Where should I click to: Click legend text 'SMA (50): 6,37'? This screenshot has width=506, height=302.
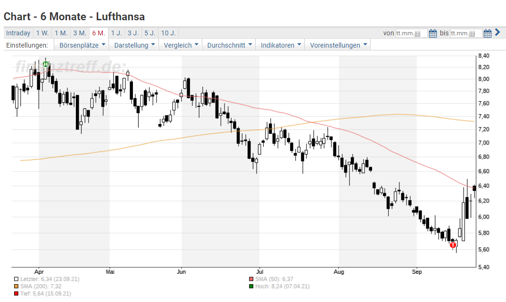(274, 279)
